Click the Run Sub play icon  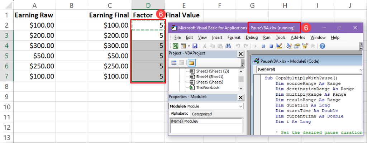pyautogui.click(x=255, y=46)
